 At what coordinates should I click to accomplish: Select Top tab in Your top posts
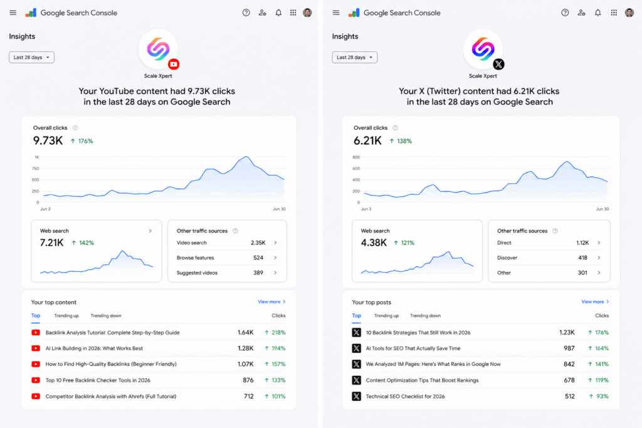point(357,315)
